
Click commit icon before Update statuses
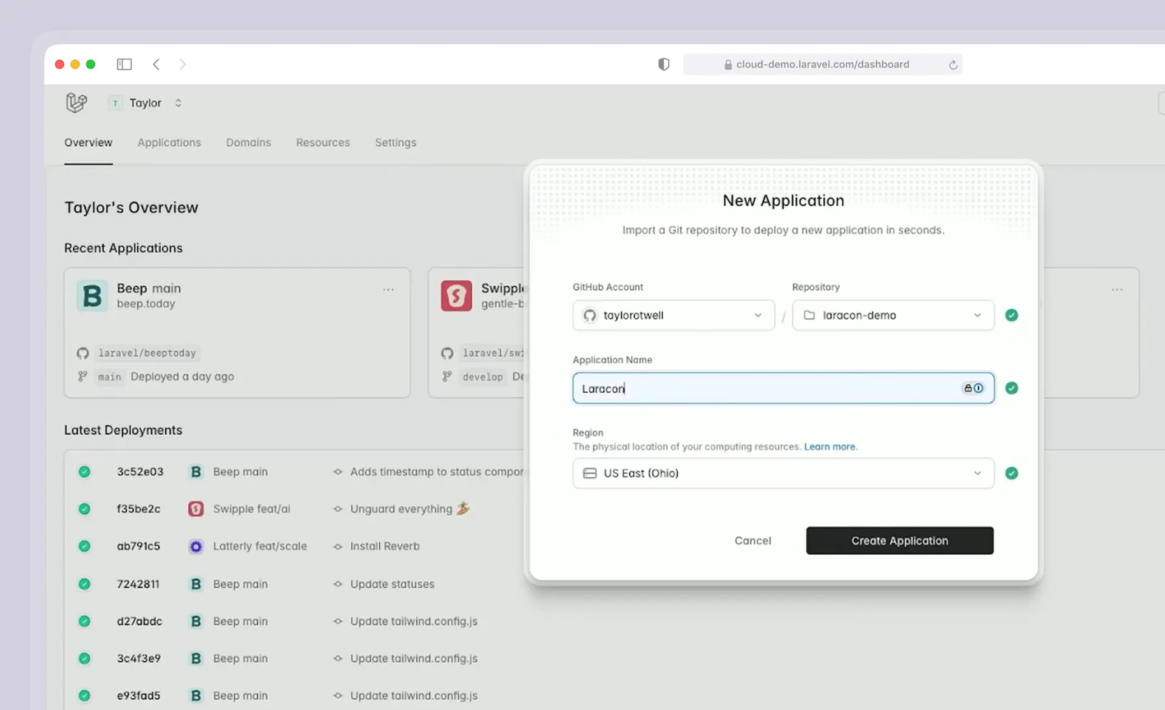338,584
